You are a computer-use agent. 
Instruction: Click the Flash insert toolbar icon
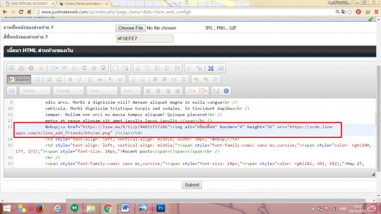pyautogui.click(x=31, y=68)
